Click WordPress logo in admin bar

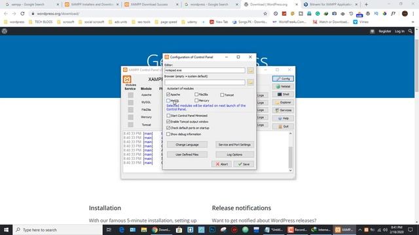tap(5, 31)
